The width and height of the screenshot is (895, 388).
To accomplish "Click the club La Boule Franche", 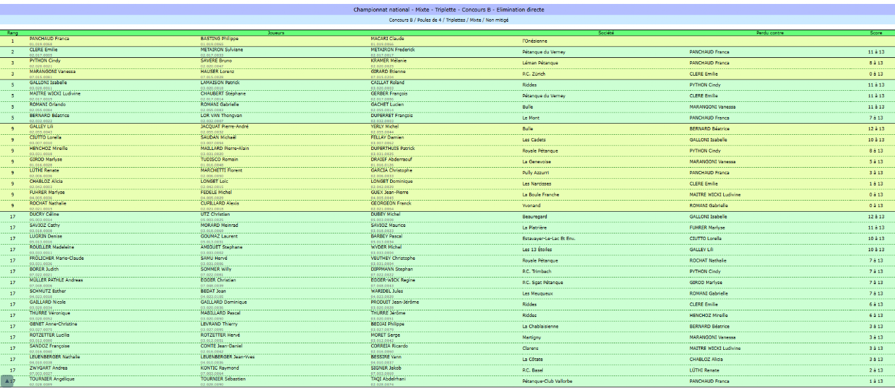I will [540, 195].
